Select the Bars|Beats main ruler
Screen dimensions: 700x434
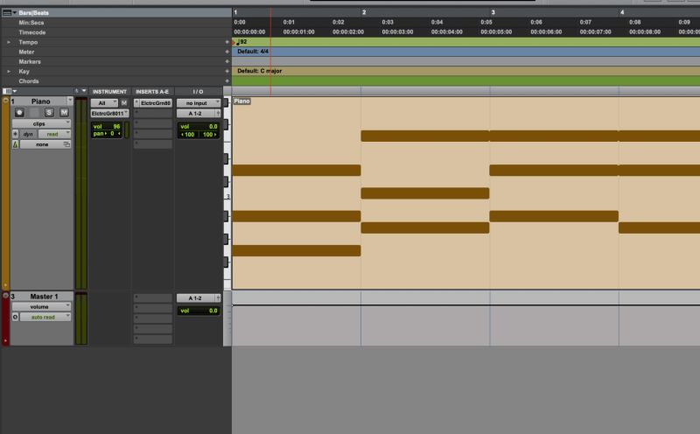[34, 12]
